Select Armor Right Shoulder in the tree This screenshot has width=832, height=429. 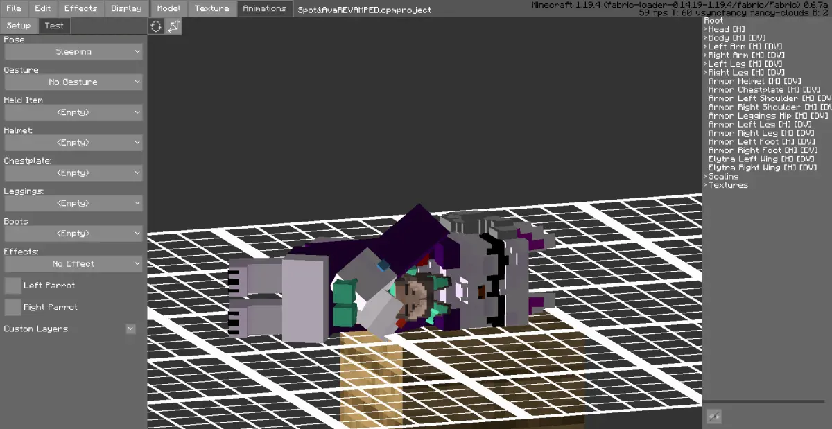[x=769, y=107]
